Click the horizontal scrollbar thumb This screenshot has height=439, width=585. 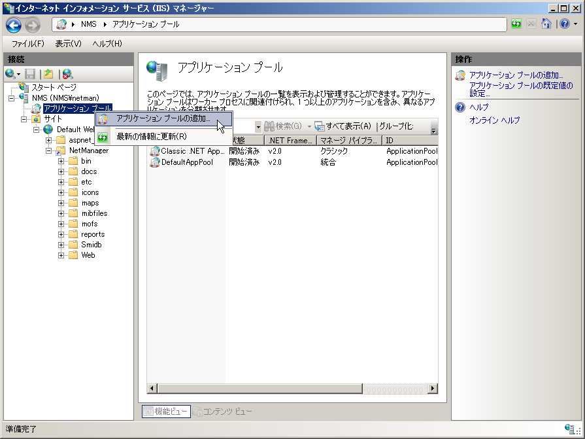259,388
